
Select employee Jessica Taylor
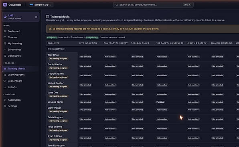click(55, 102)
